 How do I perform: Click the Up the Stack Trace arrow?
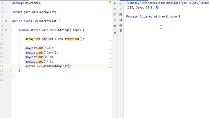pyautogui.click(x=121, y=4)
